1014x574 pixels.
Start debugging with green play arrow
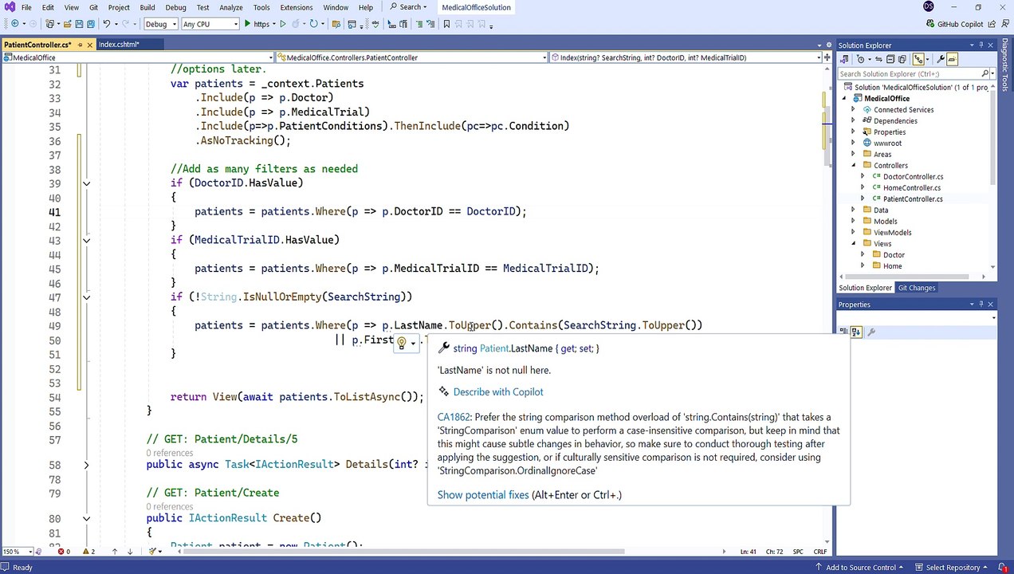tap(247, 24)
